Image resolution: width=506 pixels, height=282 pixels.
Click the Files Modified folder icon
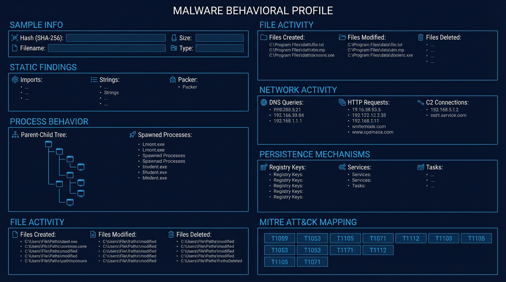342,37
